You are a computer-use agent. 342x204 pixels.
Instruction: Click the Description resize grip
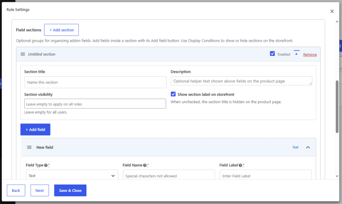pyautogui.click(x=310, y=84)
